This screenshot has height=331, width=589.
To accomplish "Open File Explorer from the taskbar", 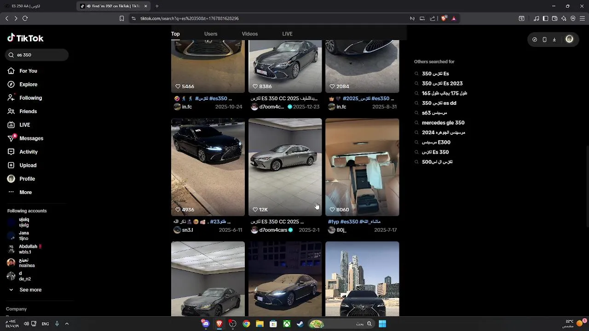I will click(x=260, y=324).
